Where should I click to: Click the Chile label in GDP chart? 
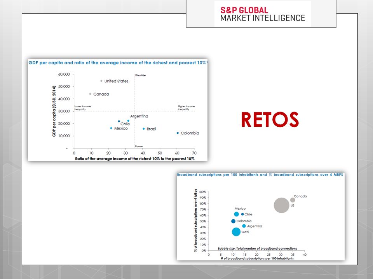tap(125, 124)
